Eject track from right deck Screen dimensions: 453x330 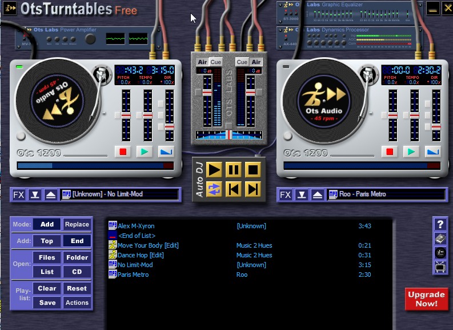[x=318, y=194]
